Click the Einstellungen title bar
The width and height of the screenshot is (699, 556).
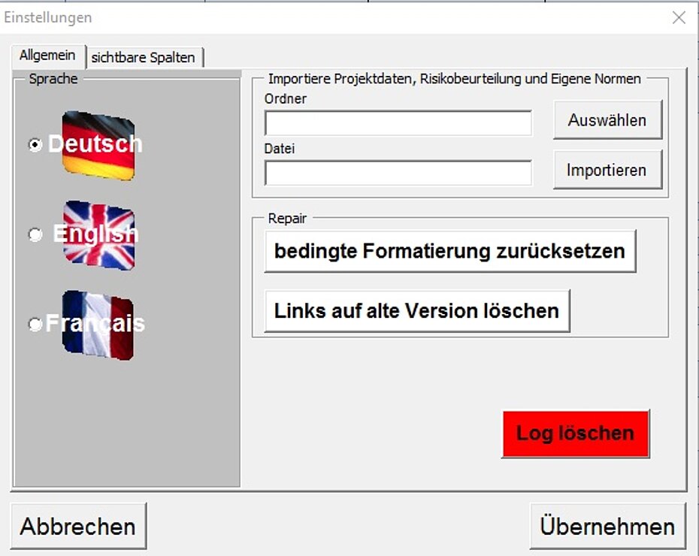coord(301,17)
